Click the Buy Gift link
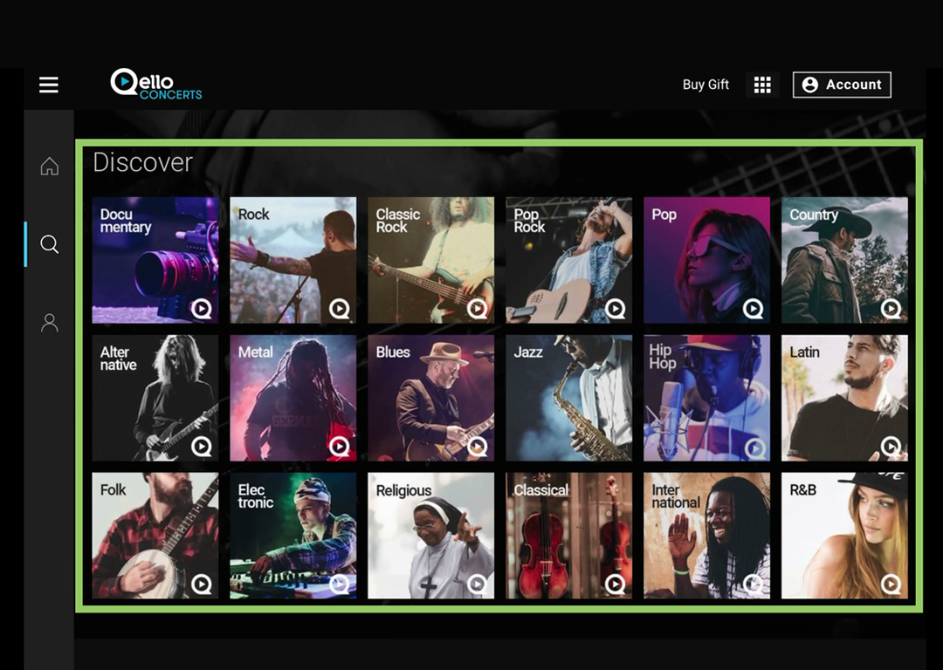943x670 pixels. [x=706, y=85]
